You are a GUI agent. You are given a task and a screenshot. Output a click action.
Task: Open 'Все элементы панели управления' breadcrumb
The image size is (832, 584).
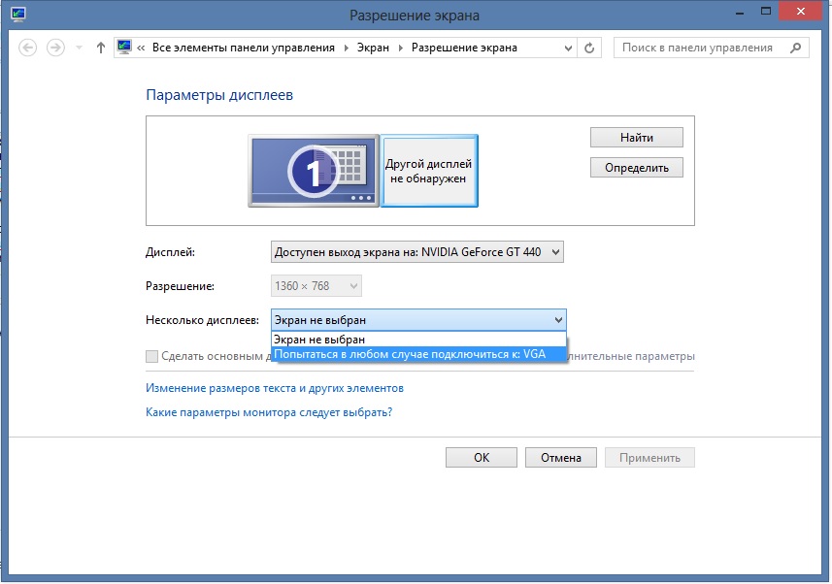244,48
